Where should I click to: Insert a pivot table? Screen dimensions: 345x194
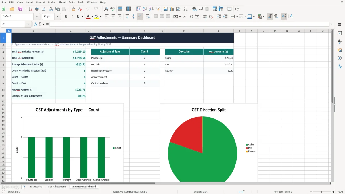(178, 9)
